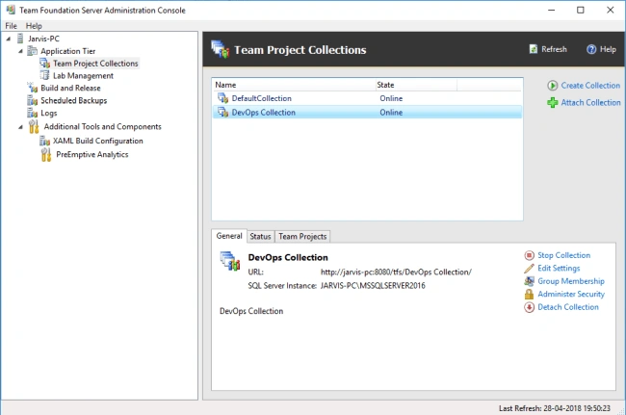The width and height of the screenshot is (626, 415).
Task: Click the Create Collection green arrow icon
Action: pyautogui.click(x=552, y=86)
